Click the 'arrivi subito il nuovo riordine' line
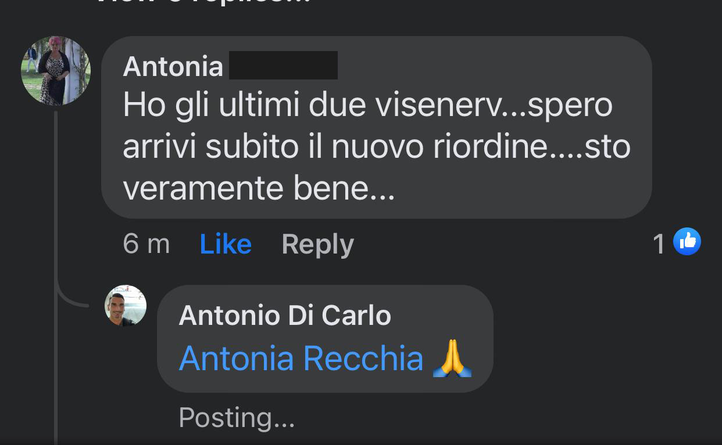722x445 pixels. click(x=335, y=146)
